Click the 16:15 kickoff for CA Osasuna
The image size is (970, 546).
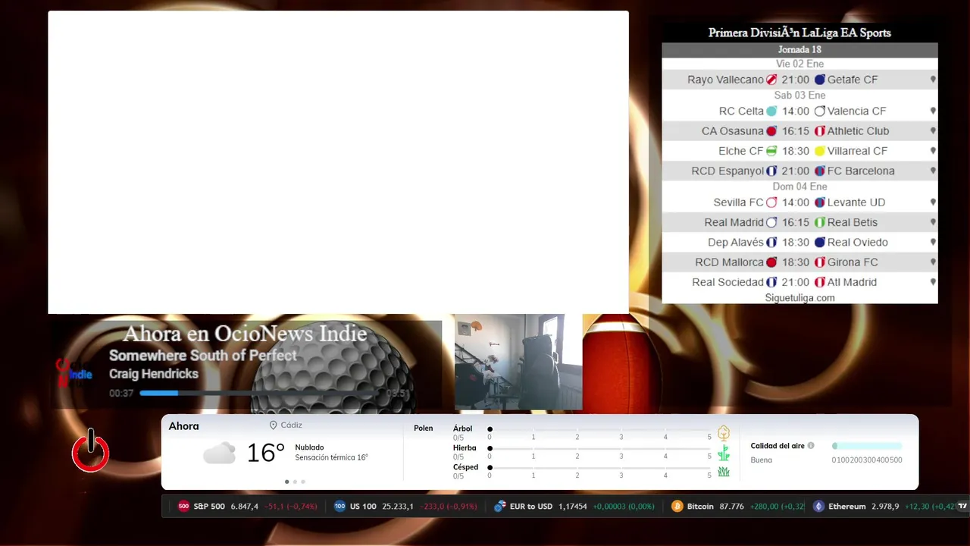pos(796,131)
